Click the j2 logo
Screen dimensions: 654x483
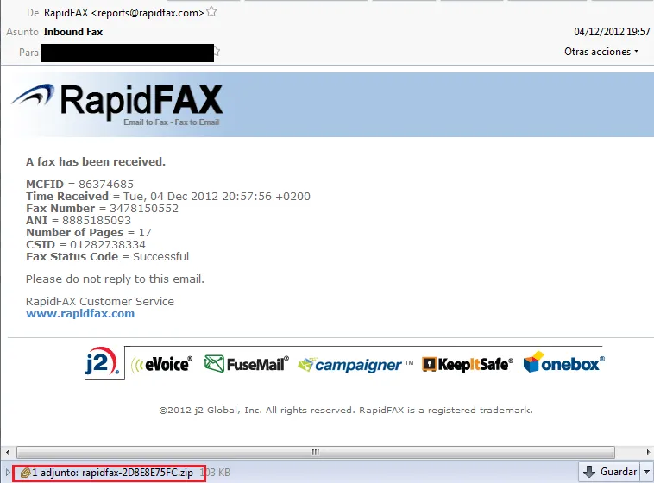[103, 362]
